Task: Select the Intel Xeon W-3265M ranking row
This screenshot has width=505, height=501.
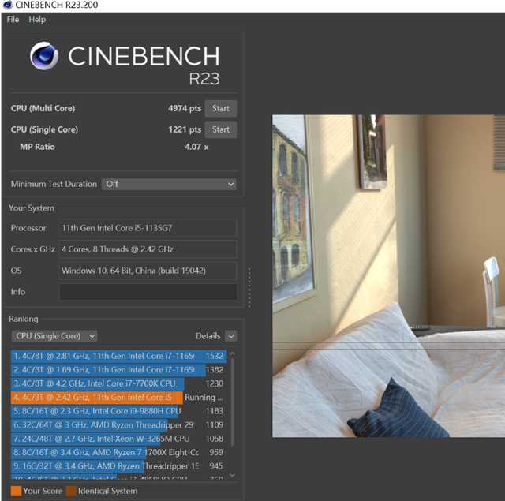Action: (118, 439)
